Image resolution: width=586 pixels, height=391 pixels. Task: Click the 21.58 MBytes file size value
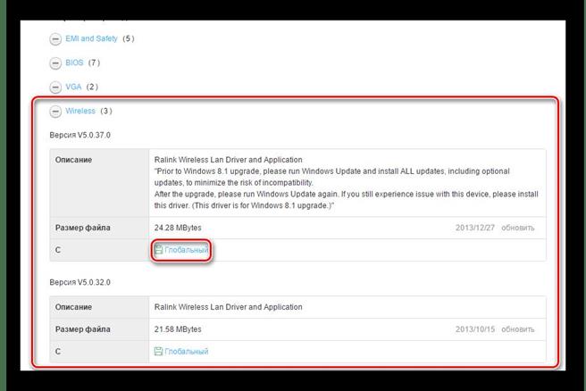(x=178, y=329)
